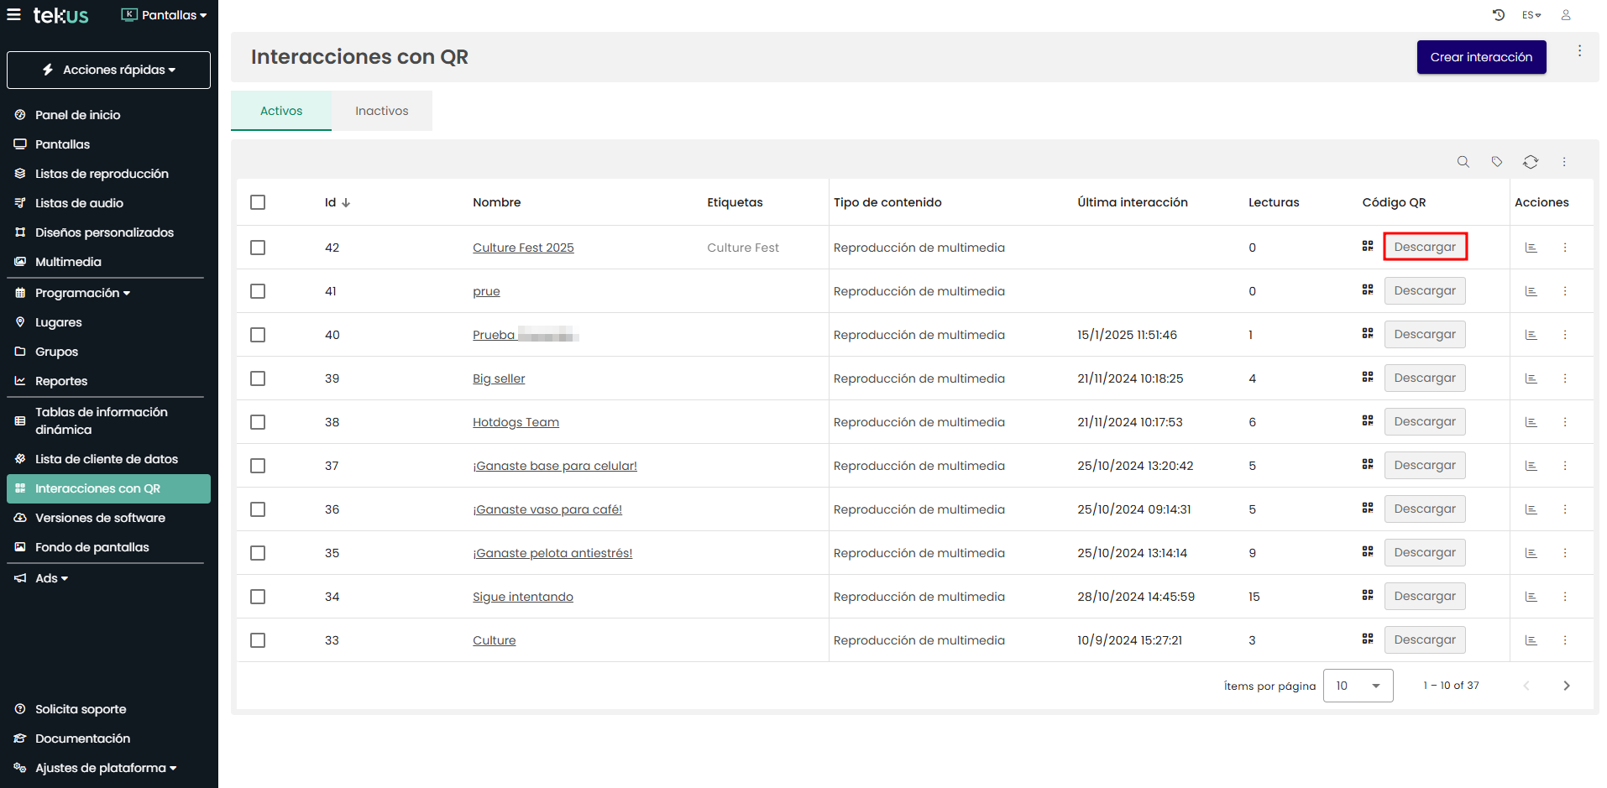Open the Hotdogs Team interaction link

[x=516, y=422]
